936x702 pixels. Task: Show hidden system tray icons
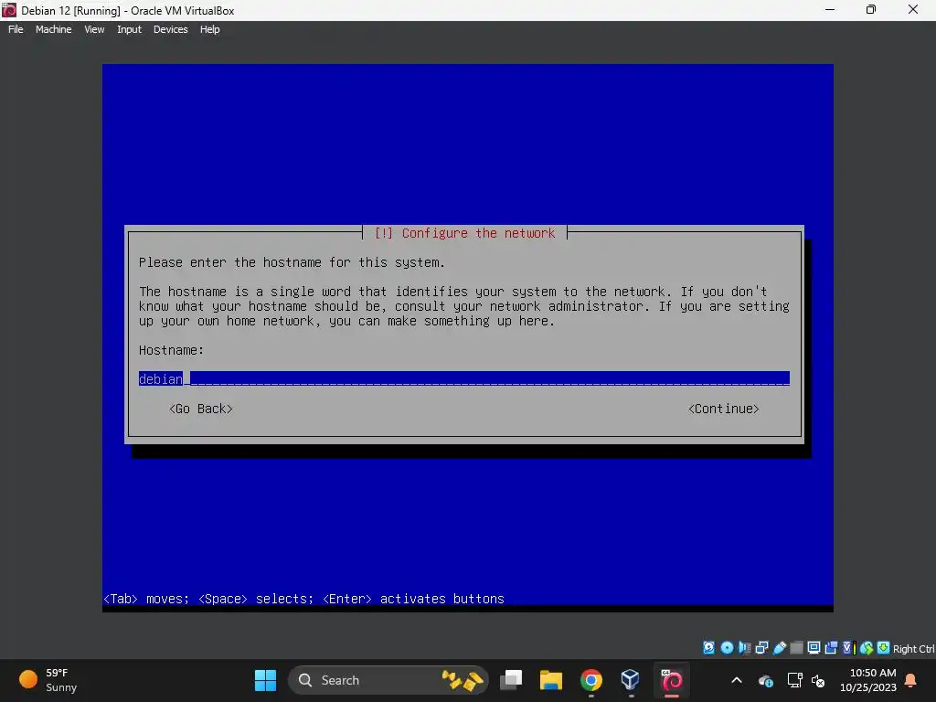click(x=737, y=680)
